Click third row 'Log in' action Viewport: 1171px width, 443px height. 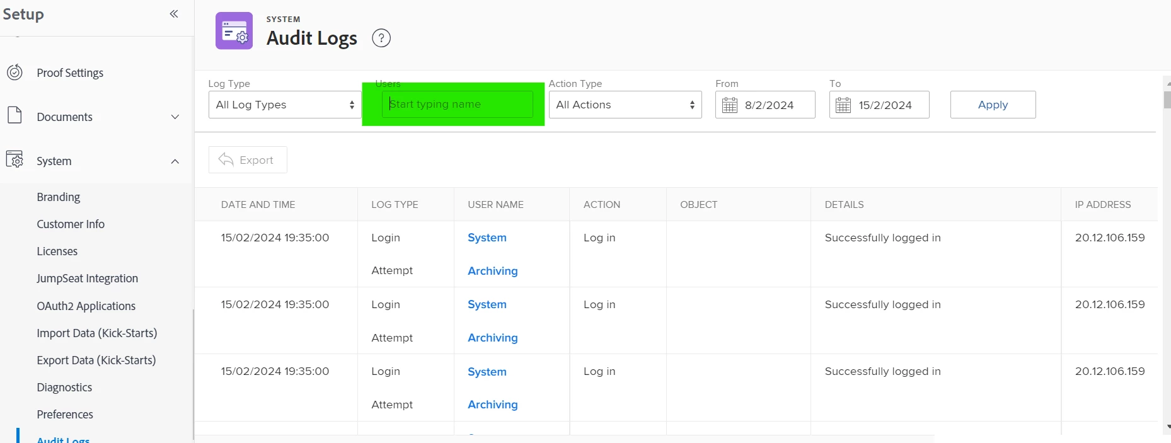click(599, 371)
